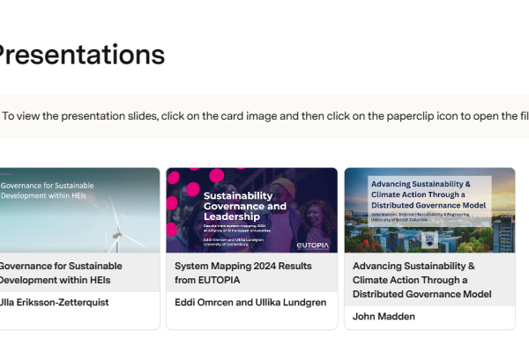Click the instruction text about the paperclip icon
529x352 pixels.
[265, 116]
